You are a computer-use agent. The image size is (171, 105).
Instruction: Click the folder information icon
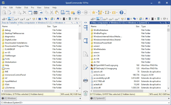click(x=73, y=13)
